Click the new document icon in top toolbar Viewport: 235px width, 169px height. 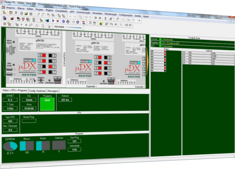[22, 13]
